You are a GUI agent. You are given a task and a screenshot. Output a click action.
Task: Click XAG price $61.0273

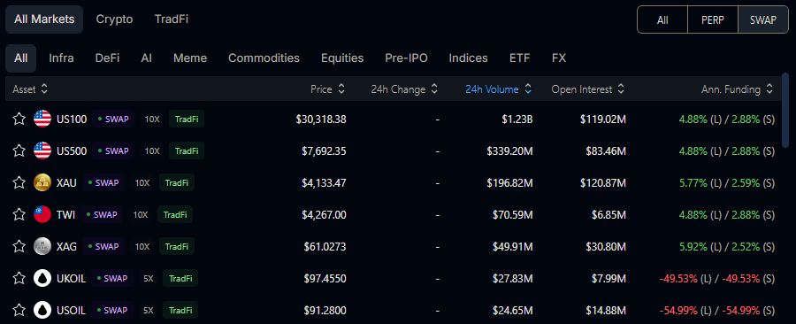pos(325,246)
